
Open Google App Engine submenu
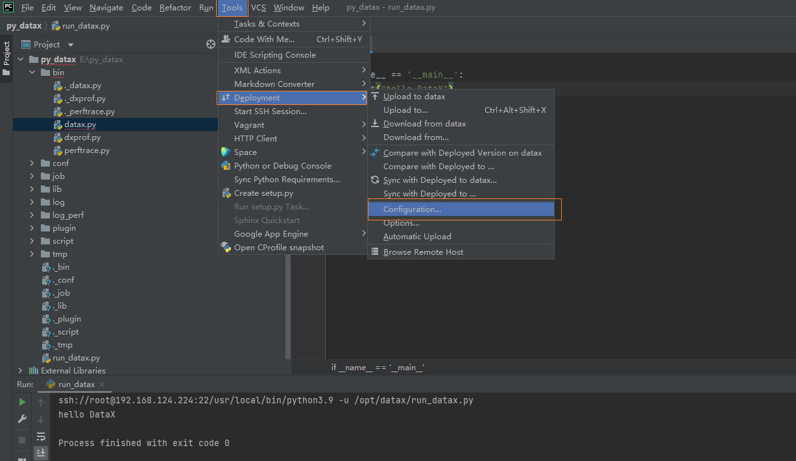294,233
